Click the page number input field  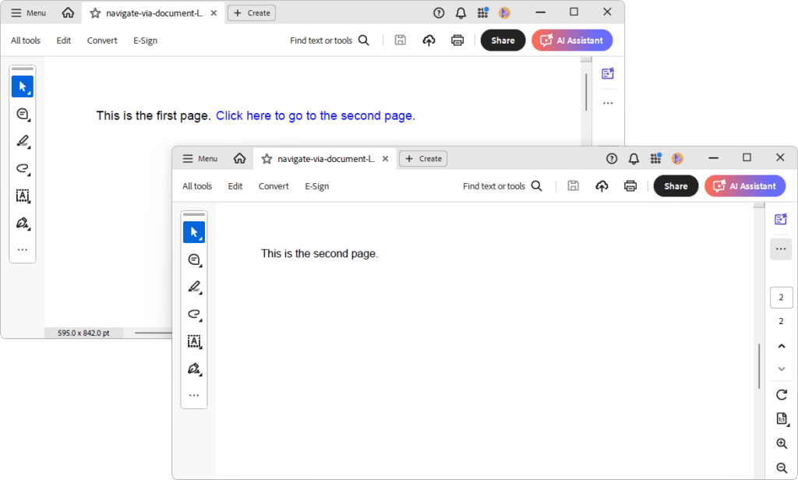point(781,297)
